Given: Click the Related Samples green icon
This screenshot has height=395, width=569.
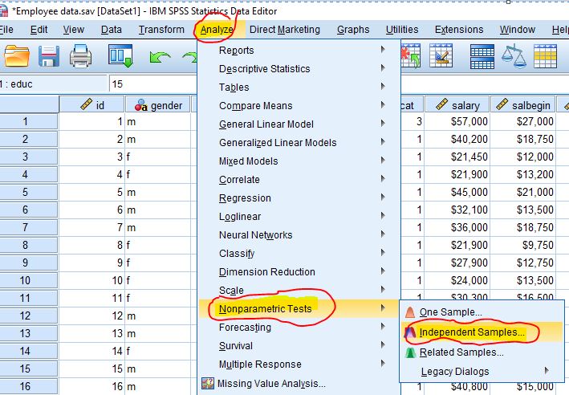Looking at the screenshot, I should pyautogui.click(x=410, y=352).
